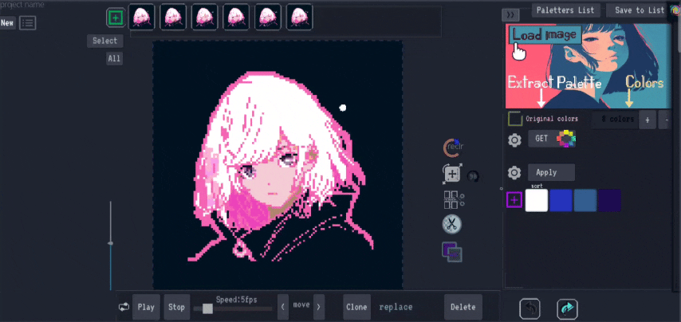Click the Apply button
This screenshot has height=322, width=681.
click(x=551, y=172)
